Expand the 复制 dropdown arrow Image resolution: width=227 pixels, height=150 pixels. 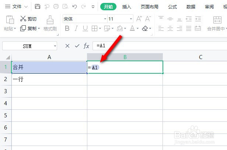39,28
